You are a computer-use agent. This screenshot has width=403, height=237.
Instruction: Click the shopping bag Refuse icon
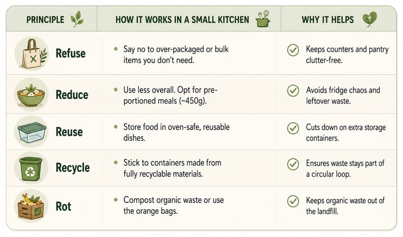point(32,54)
